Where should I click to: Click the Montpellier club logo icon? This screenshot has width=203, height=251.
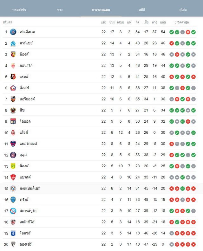[x=13, y=189]
